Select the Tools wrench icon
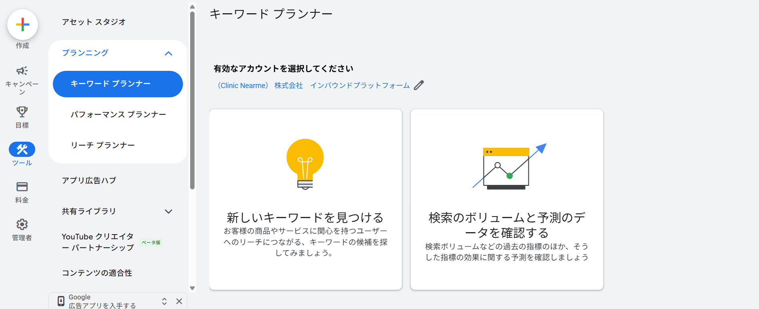This screenshot has width=759, height=309. point(22,150)
